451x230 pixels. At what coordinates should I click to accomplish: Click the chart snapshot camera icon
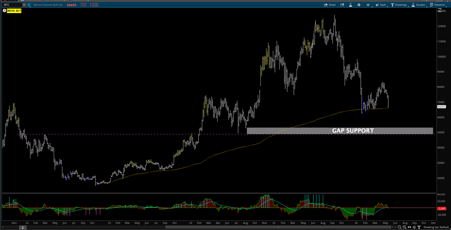point(342,5)
